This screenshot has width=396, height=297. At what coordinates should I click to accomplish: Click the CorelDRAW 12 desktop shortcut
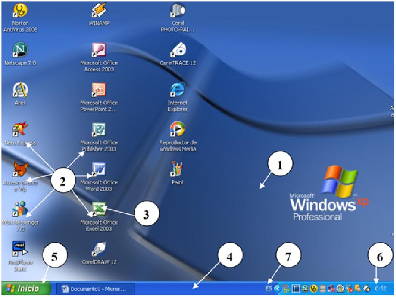tap(99, 253)
